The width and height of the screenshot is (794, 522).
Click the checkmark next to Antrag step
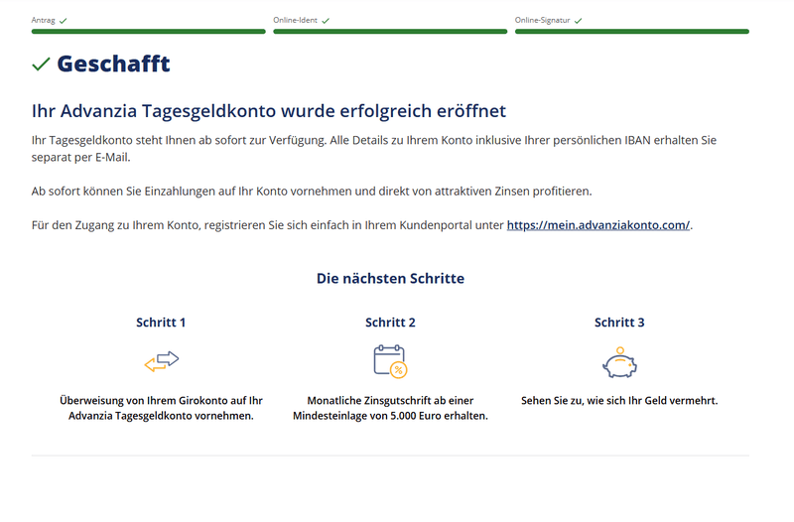(x=63, y=21)
